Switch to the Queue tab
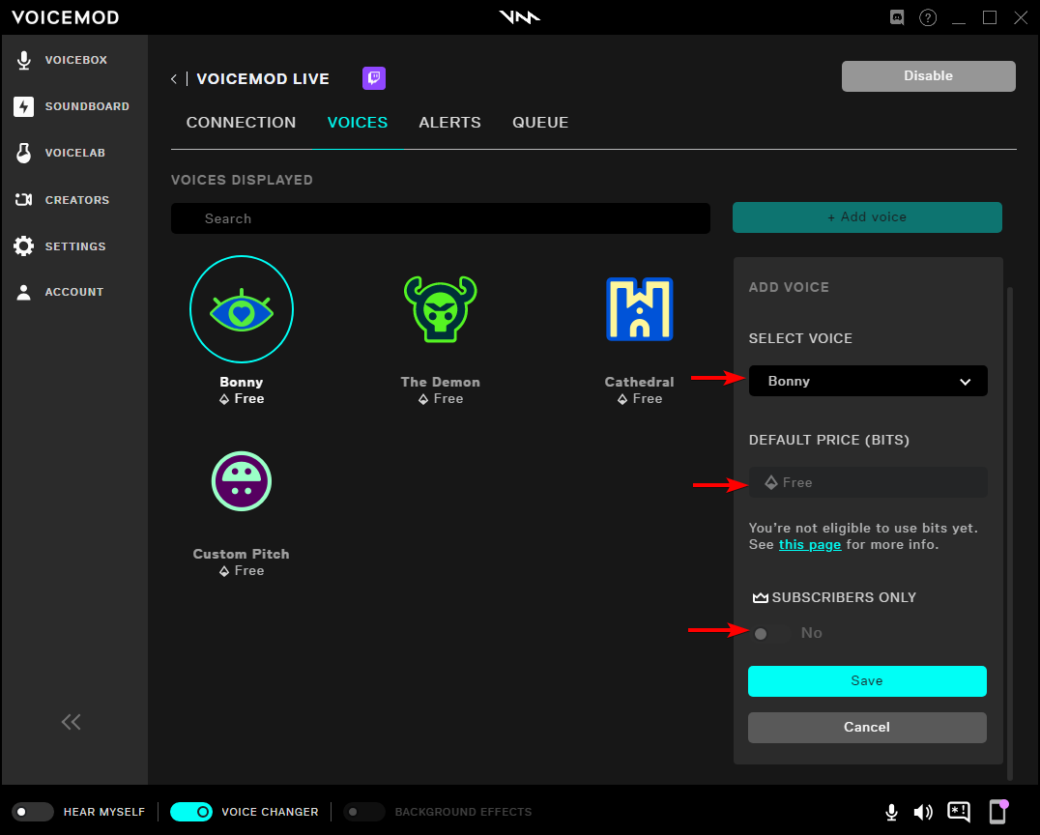1040x835 pixels. pyautogui.click(x=540, y=123)
